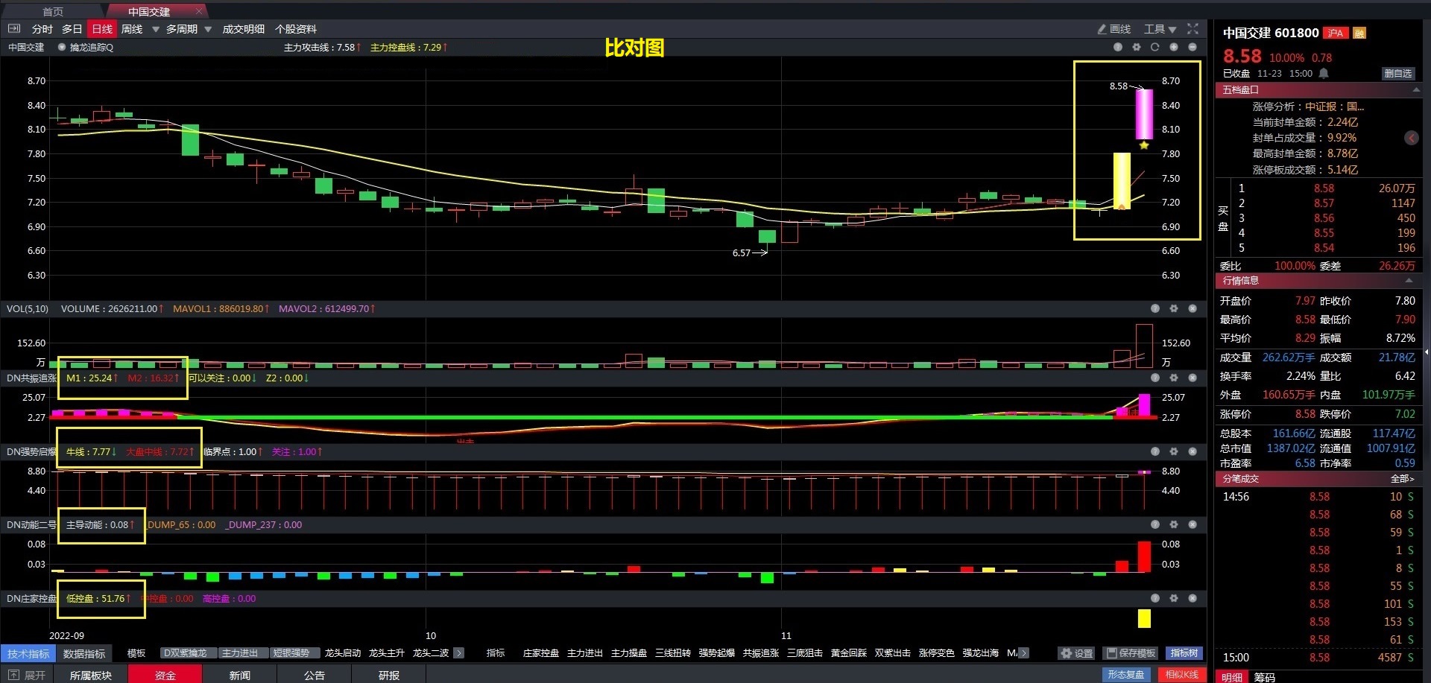The height and width of the screenshot is (683, 1431).
Task: Close the 中国交建 tab
Action: 198,11
